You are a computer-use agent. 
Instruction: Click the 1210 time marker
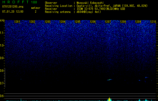pos(153,22)
